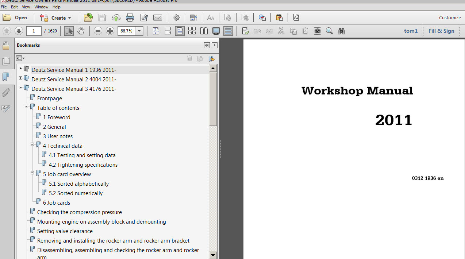Activate the Snapshot camera tool
The width and height of the screenshot is (465, 259).
click(x=318, y=31)
